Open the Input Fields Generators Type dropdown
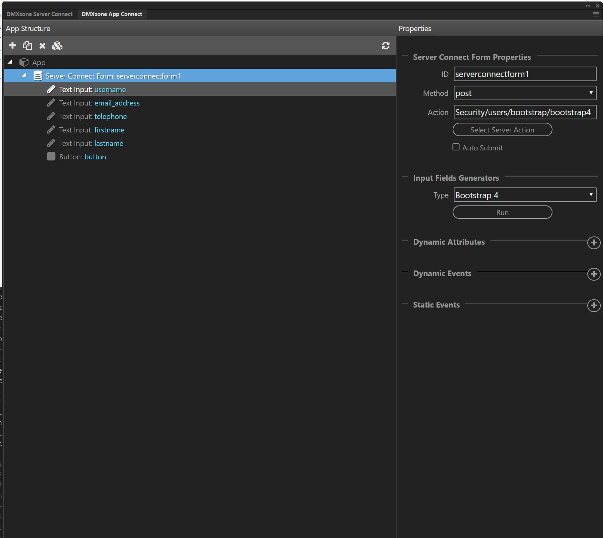603x538 pixels. click(x=525, y=195)
